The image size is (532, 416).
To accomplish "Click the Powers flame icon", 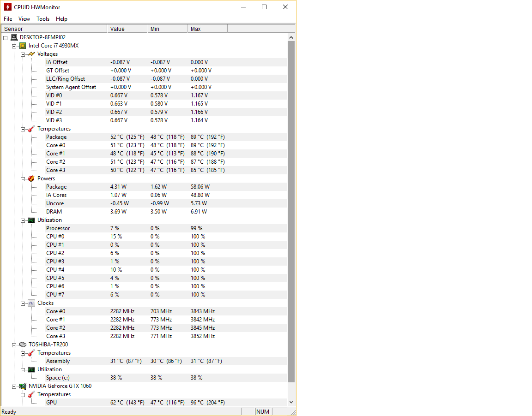I will click(31, 178).
